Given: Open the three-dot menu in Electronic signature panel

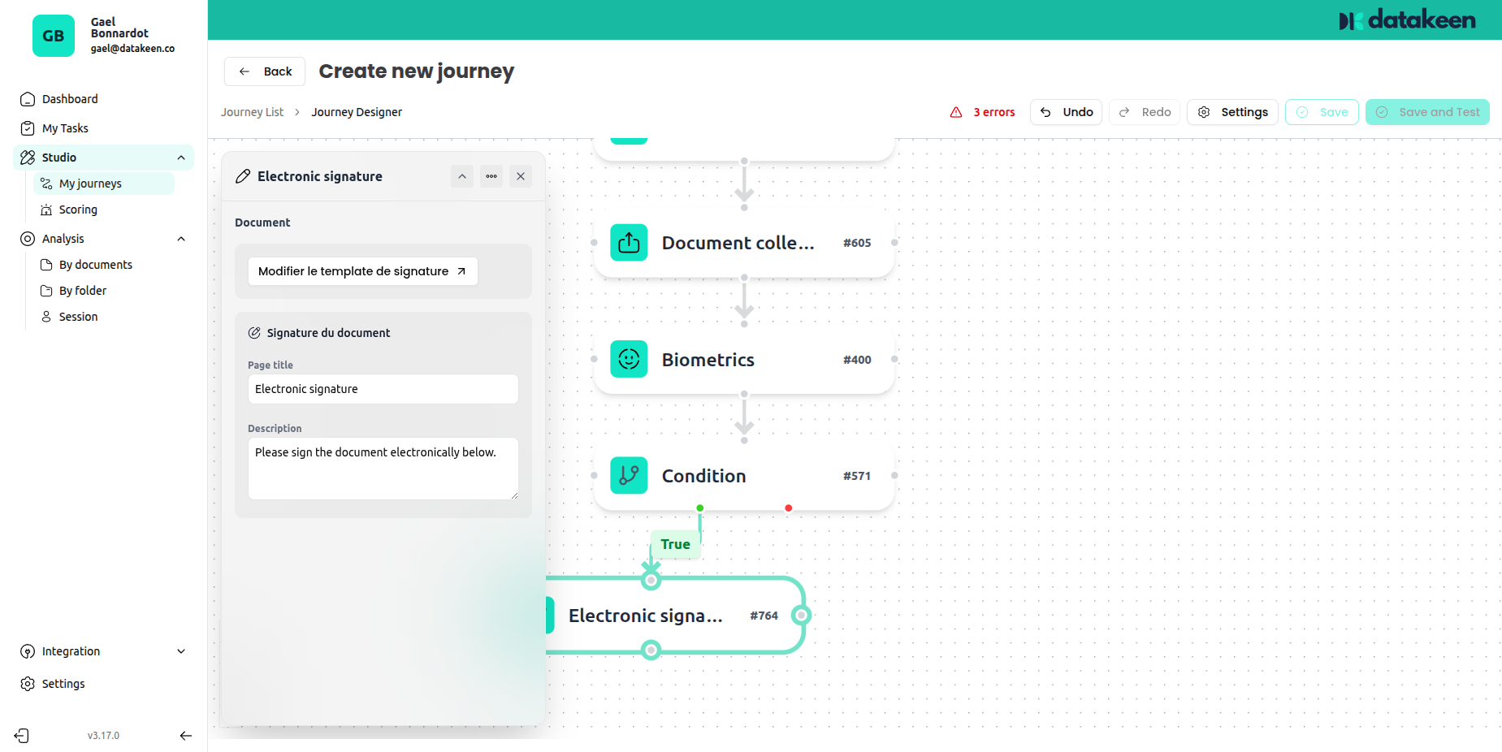Looking at the screenshot, I should pyautogui.click(x=491, y=176).
